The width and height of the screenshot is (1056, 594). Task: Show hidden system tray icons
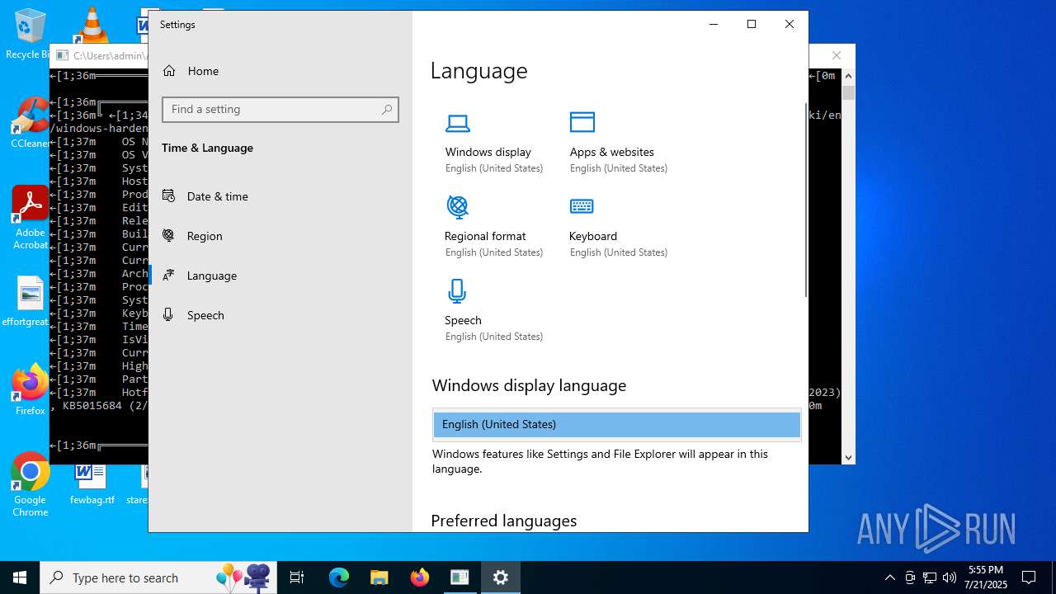(x=889, y=577)
